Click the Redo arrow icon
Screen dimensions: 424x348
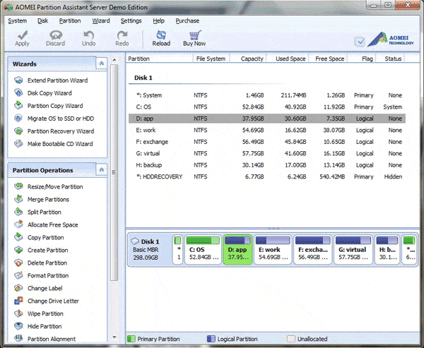click(122, 35)
